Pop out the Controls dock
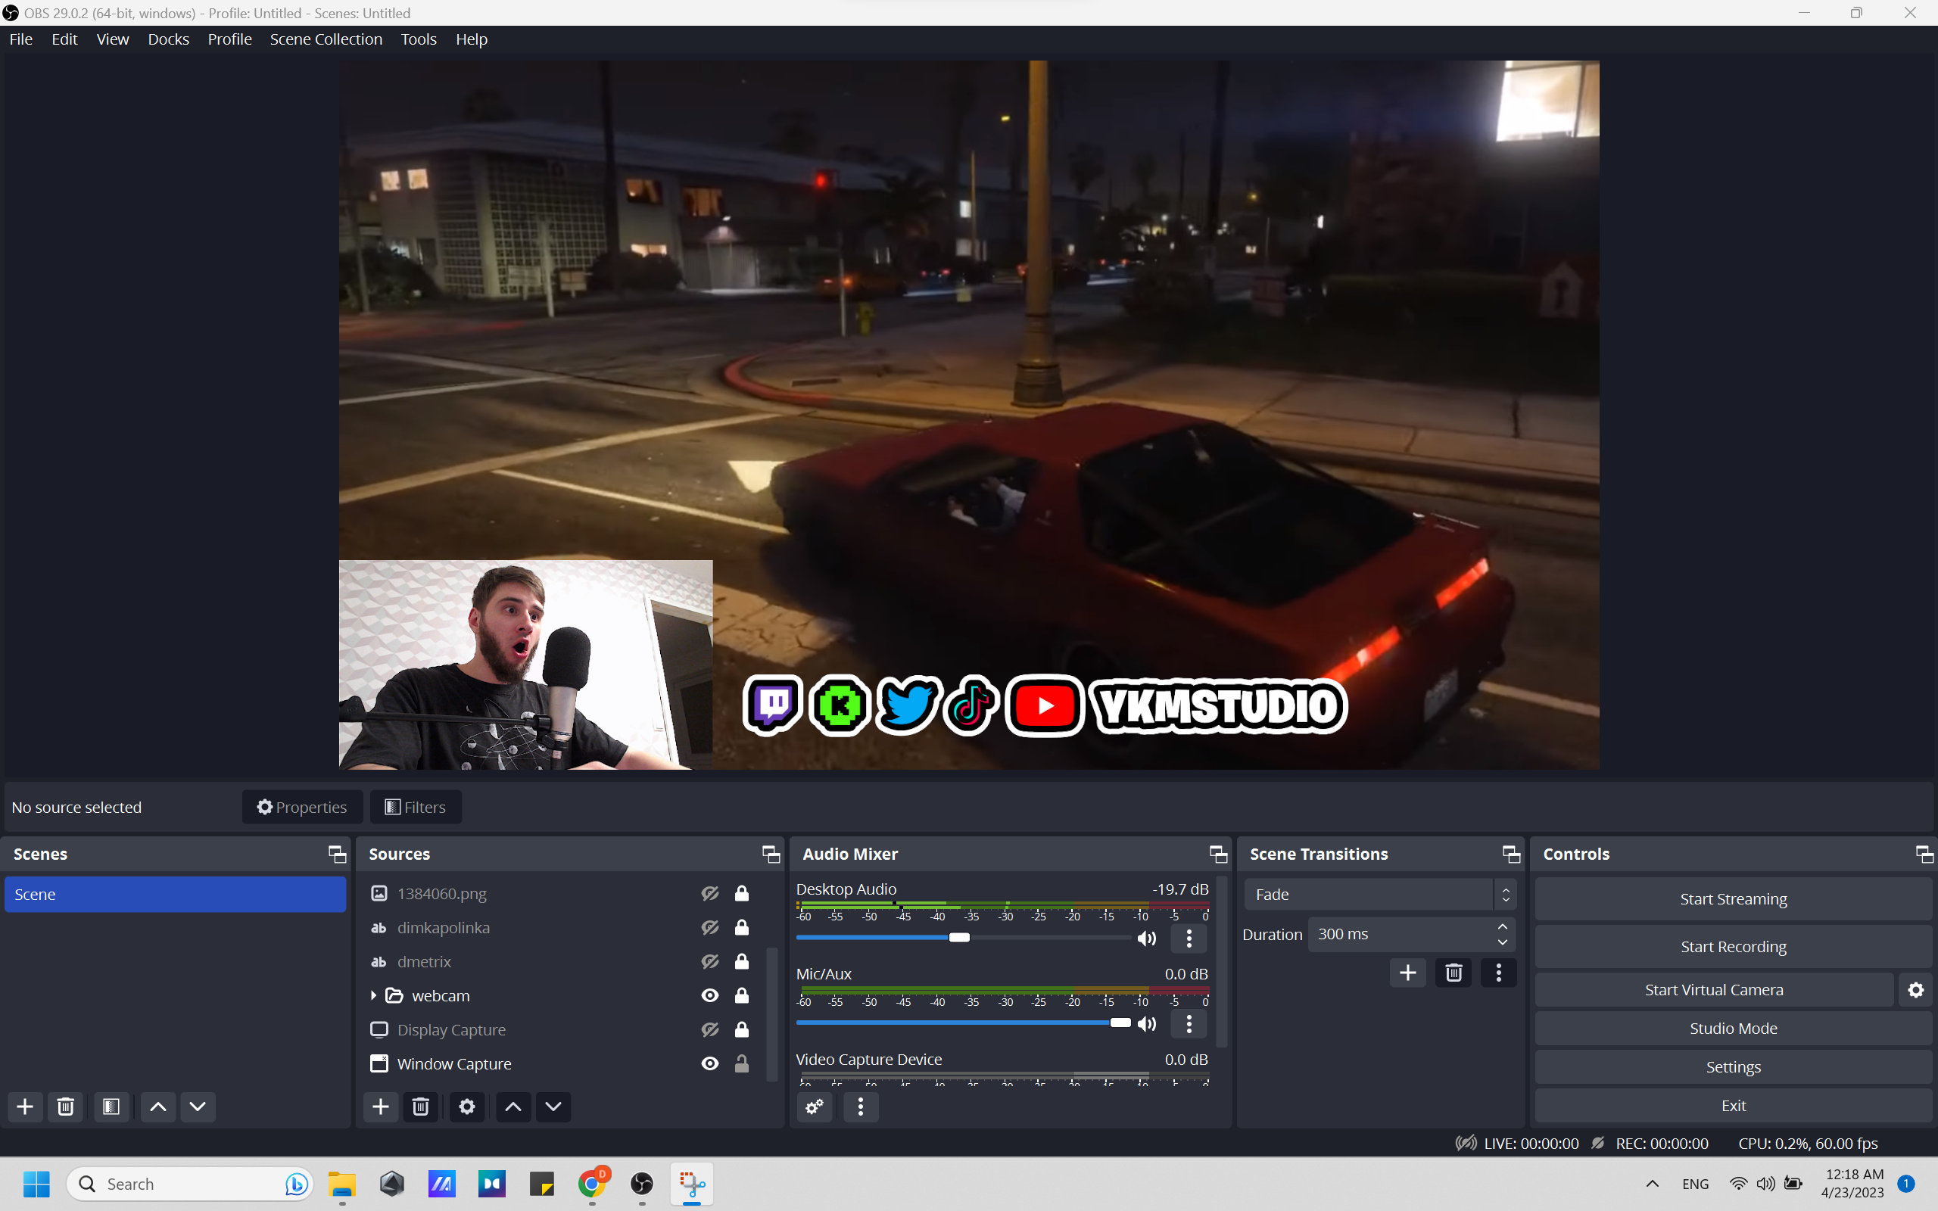Screen dimensions: 1938x1211 pyautogui.click(x=1924, y=854)
